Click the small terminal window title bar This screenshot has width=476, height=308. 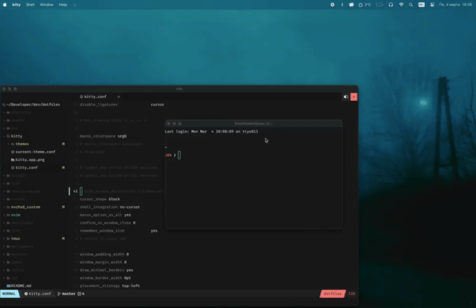[x=253, y=124]
